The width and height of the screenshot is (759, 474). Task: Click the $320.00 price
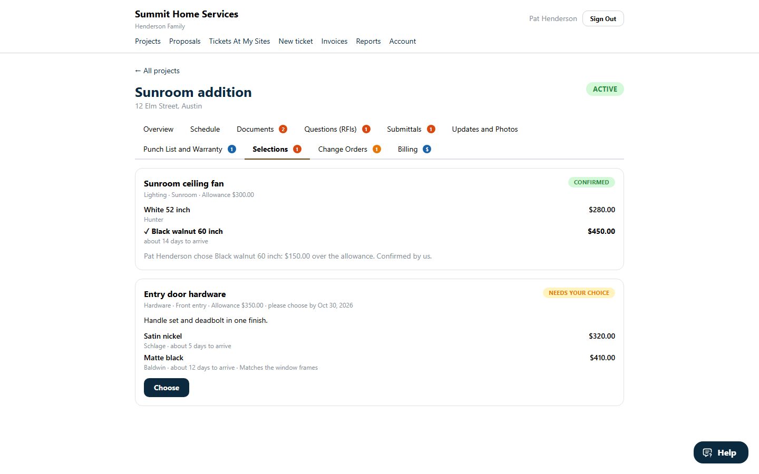click(x=602, y=336)
